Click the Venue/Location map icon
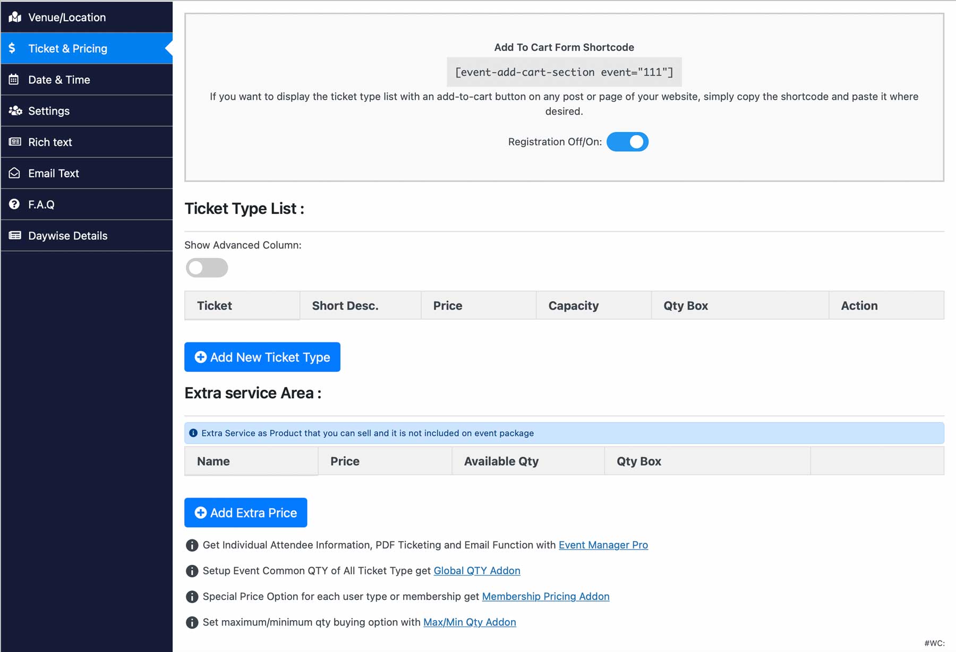 click(x=15, y=17)
